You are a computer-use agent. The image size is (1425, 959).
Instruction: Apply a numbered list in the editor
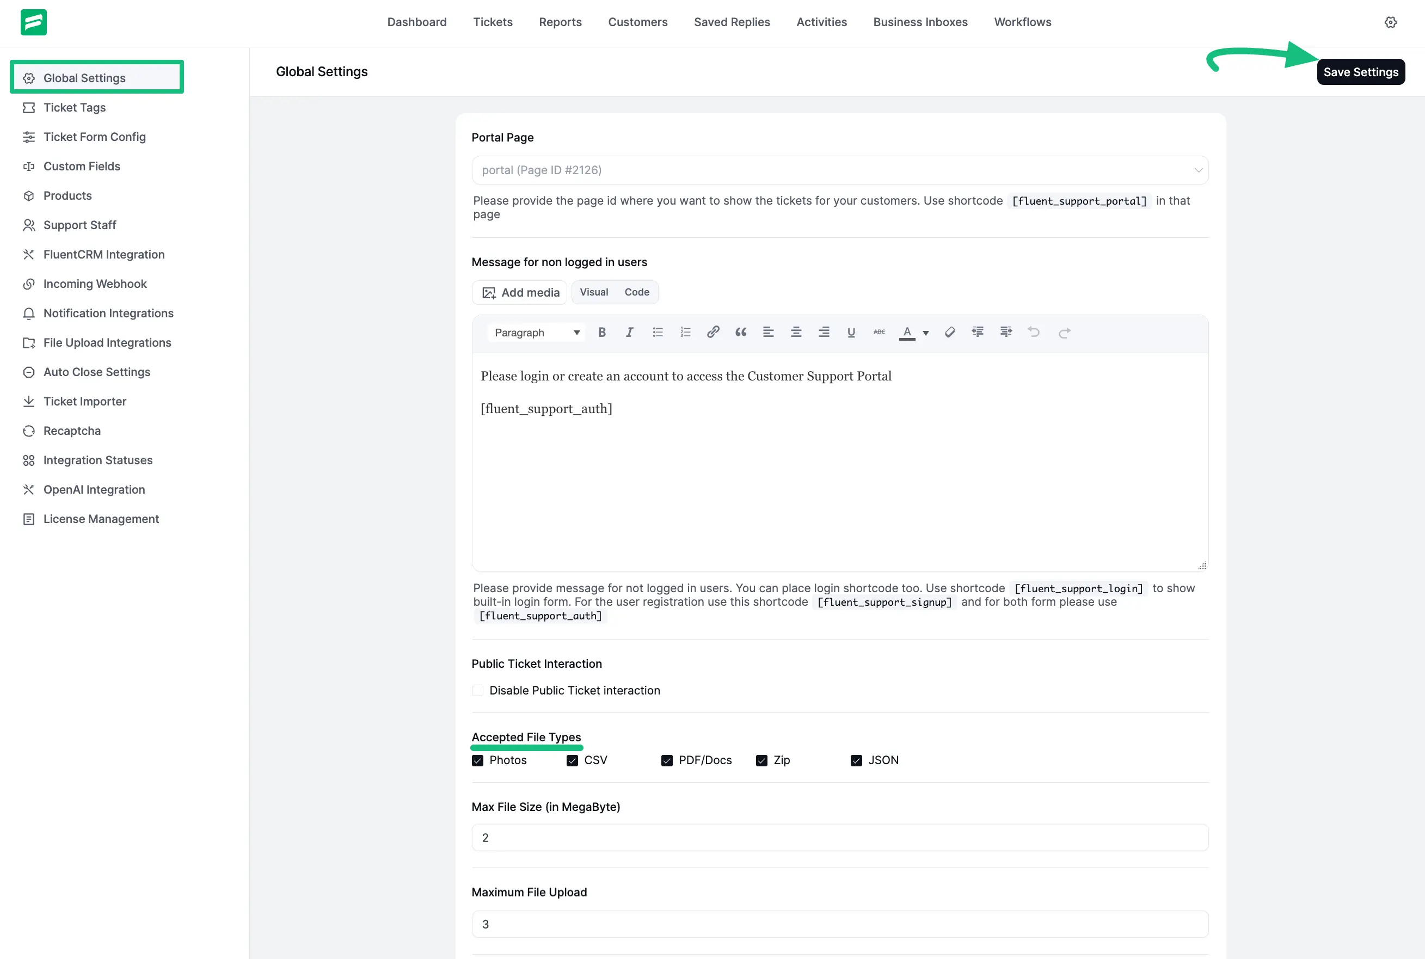tap(686, 332)
